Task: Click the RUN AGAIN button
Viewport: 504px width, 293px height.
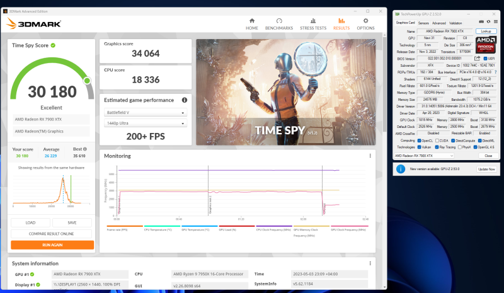Action: pyautogui.click(x=52, y=244)
